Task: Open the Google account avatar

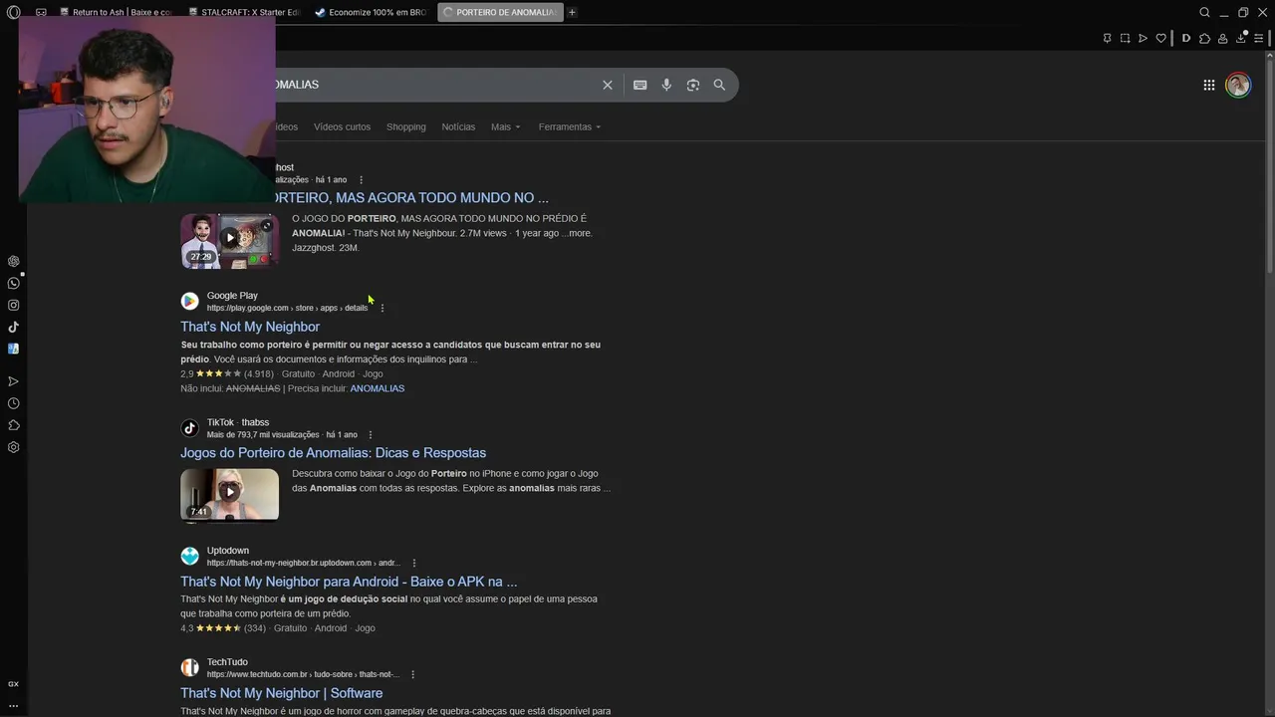Action: 1238,85
